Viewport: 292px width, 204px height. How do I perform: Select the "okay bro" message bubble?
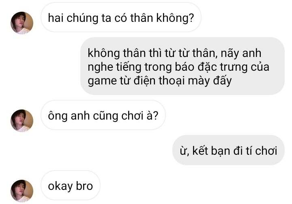(x=71, y=185)
